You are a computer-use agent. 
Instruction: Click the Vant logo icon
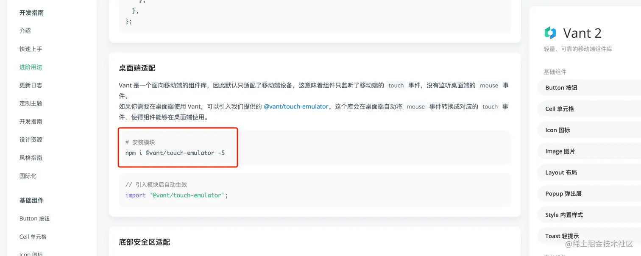pos(550,33)
